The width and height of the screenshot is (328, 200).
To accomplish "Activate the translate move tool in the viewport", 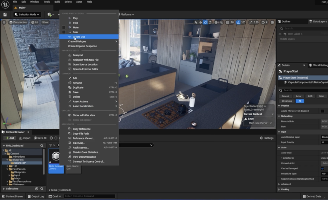I will (200, 22).
